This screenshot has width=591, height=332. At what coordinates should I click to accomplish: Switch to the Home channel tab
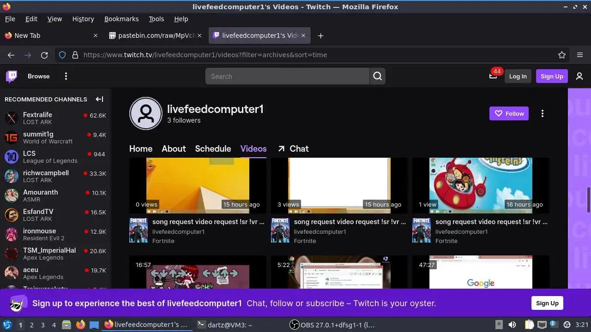[141, 149]
